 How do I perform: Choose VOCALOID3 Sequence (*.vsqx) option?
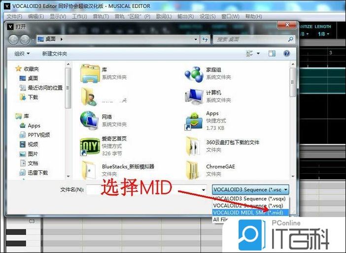click(249, 198)
